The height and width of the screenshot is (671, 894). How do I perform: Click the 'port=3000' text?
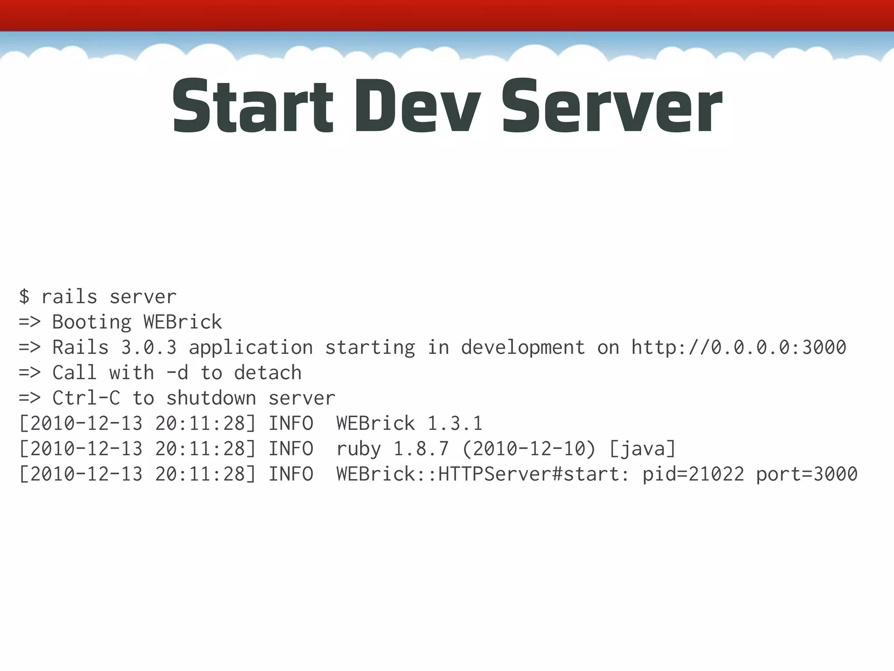tap(806, 474)
